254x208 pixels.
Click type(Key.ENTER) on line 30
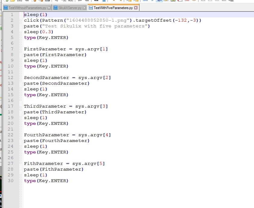(x=46, y=181)
